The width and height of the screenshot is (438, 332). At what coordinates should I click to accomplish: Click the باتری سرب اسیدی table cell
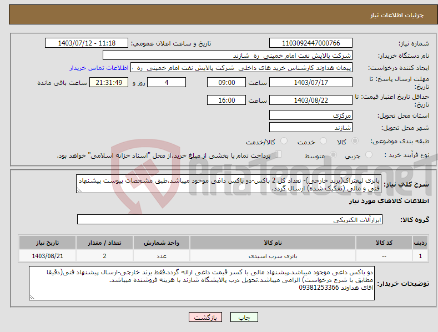[x=273, y=256]
